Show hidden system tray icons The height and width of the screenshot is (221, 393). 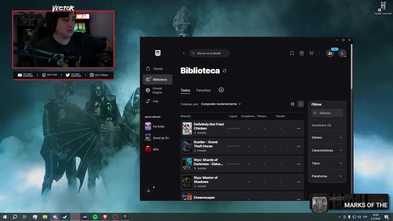pos(340,217)
